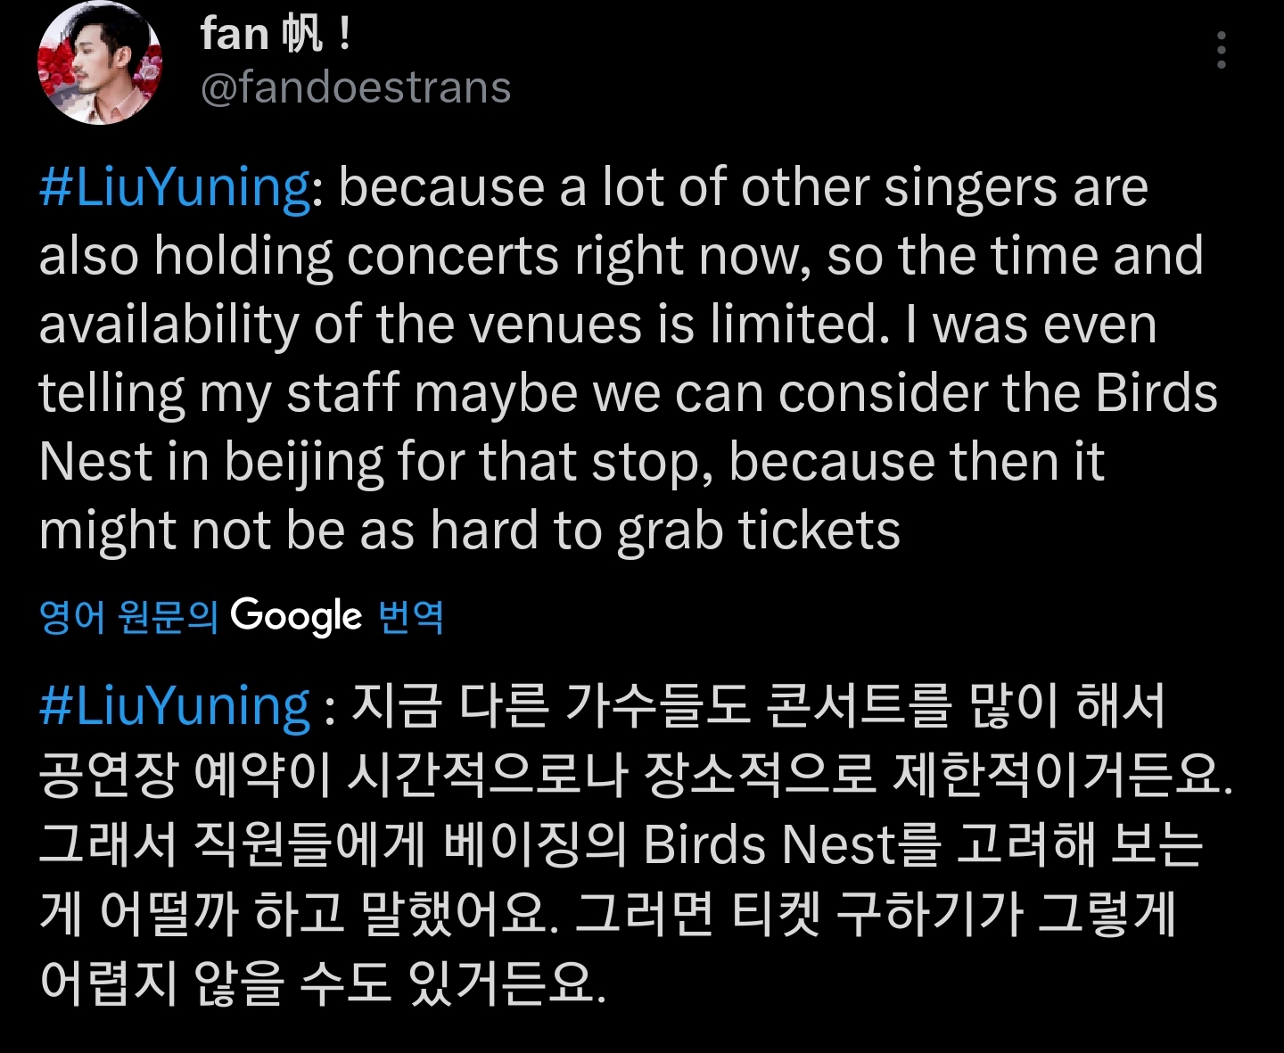
Task: Open the fan 帆 ! display name
Action: (276, 35)
